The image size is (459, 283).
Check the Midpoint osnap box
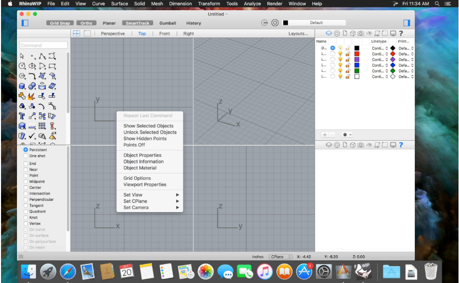click(x=26, y=181)
